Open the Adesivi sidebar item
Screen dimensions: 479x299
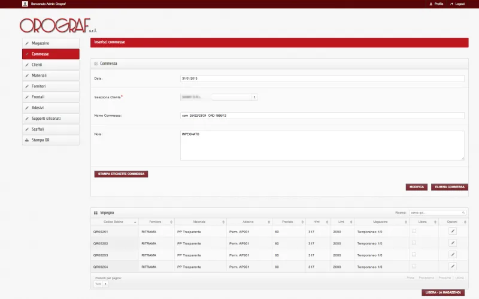click(x=51, y=108)
